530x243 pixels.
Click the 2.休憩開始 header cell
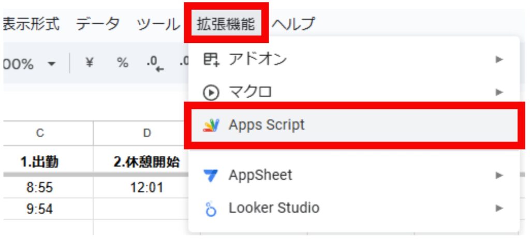click(146, 162)
